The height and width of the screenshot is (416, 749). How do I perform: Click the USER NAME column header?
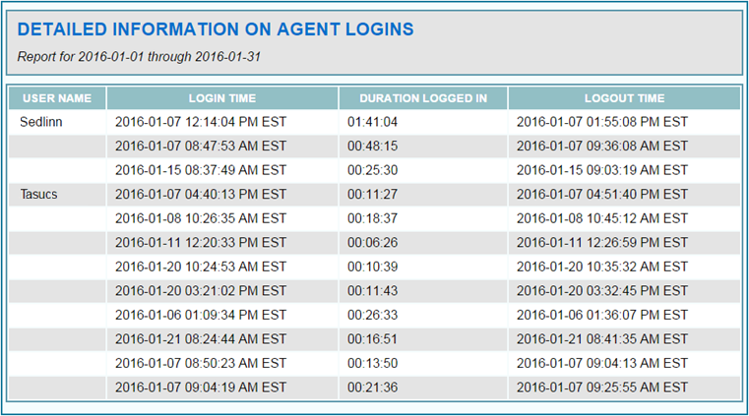point(57,98)
